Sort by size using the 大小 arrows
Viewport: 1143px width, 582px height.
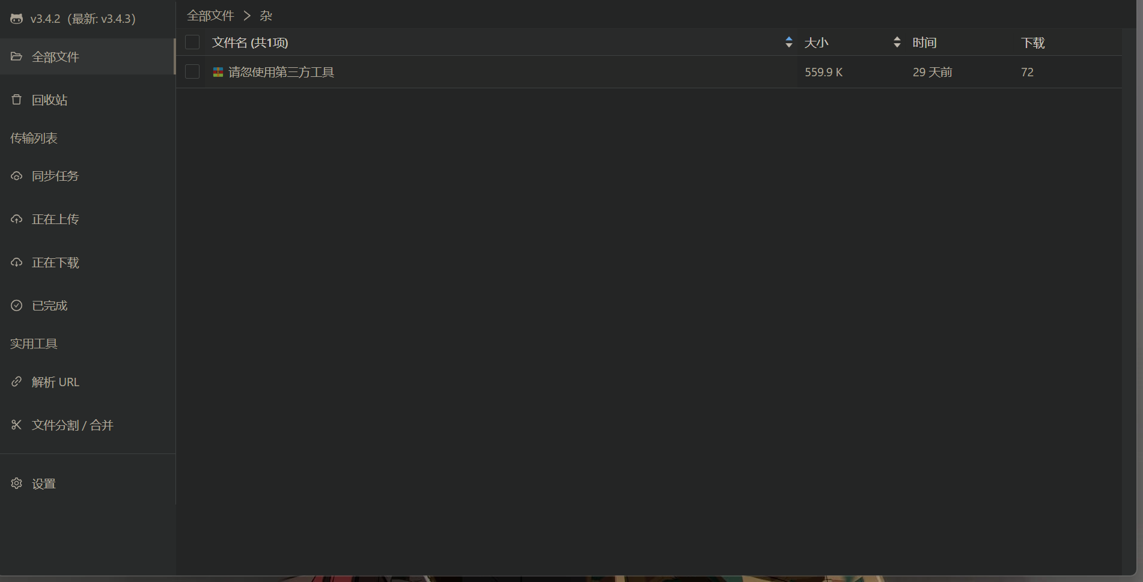point(897,42)
